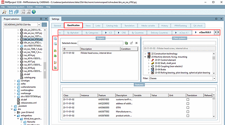
Task: Open the Versioning system menu
Action: click(16, 7)
